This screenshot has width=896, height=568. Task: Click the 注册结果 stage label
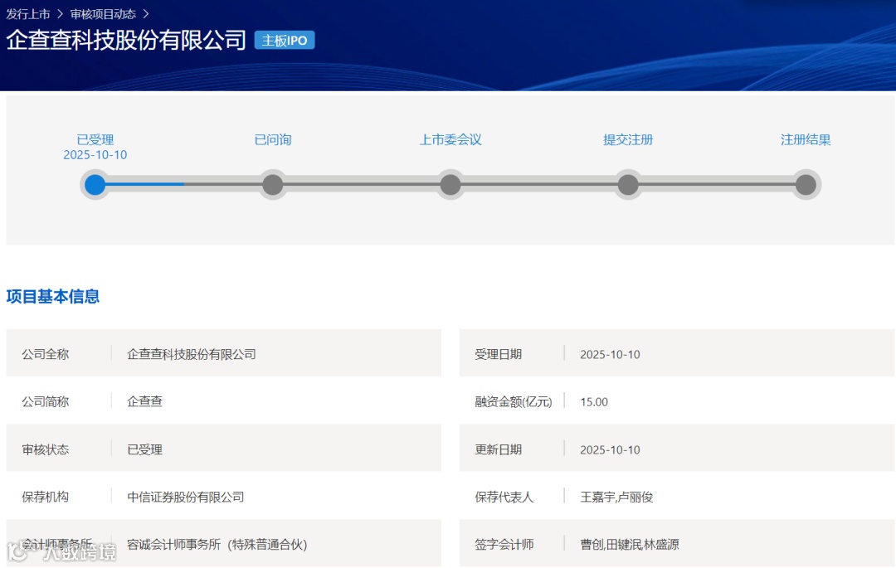[806, 140]
